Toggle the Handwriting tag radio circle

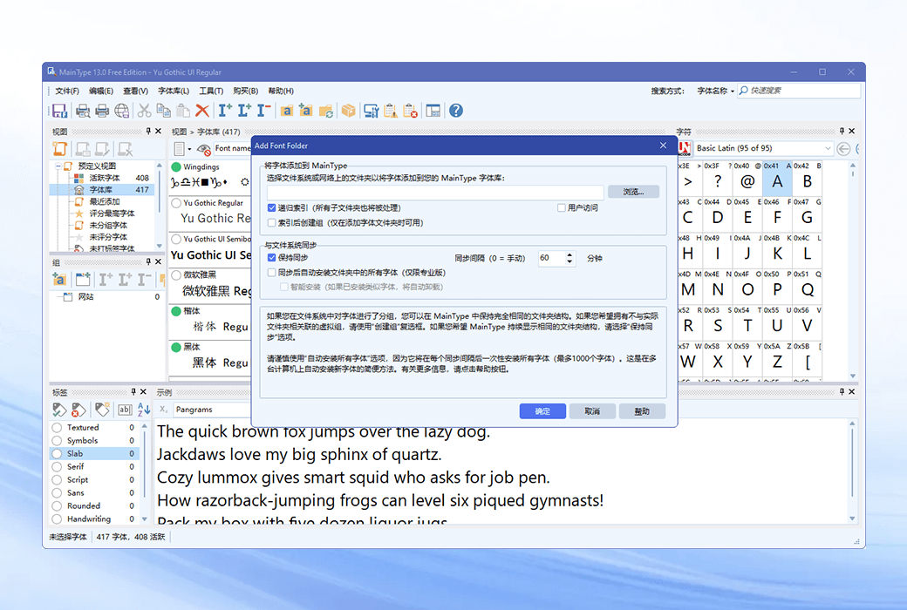click(x=57, y=518)
